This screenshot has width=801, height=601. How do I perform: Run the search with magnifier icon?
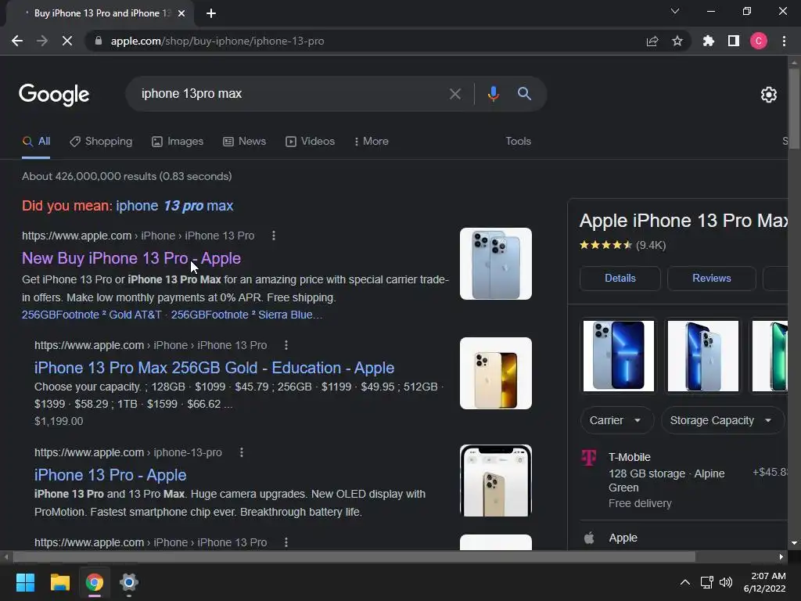tap(524, 94)
